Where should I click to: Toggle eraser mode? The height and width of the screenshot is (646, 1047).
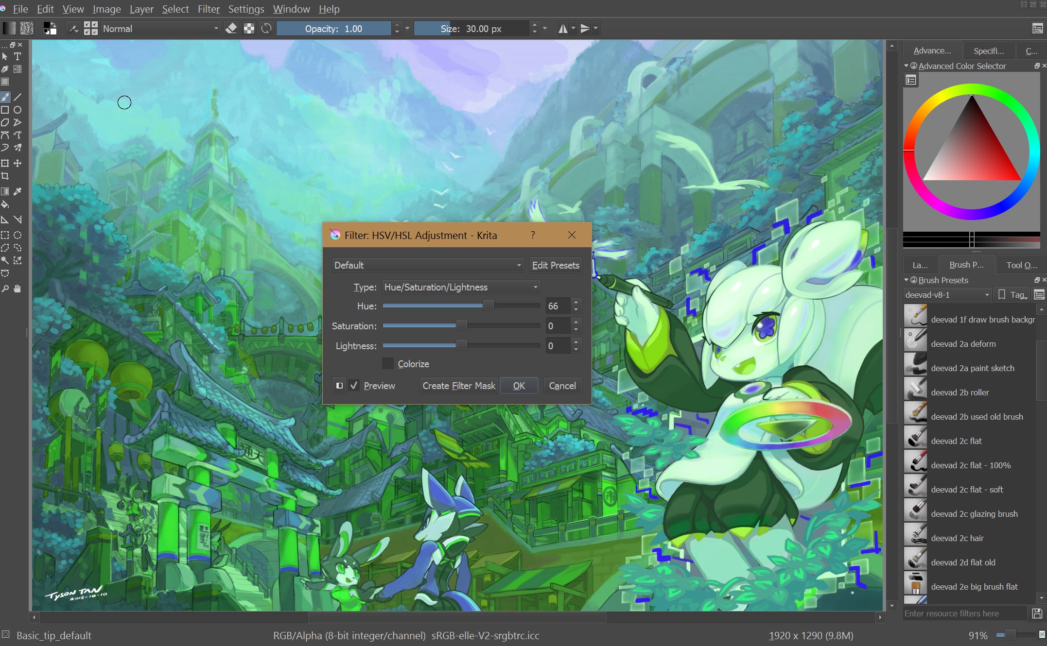coord(231,29)
